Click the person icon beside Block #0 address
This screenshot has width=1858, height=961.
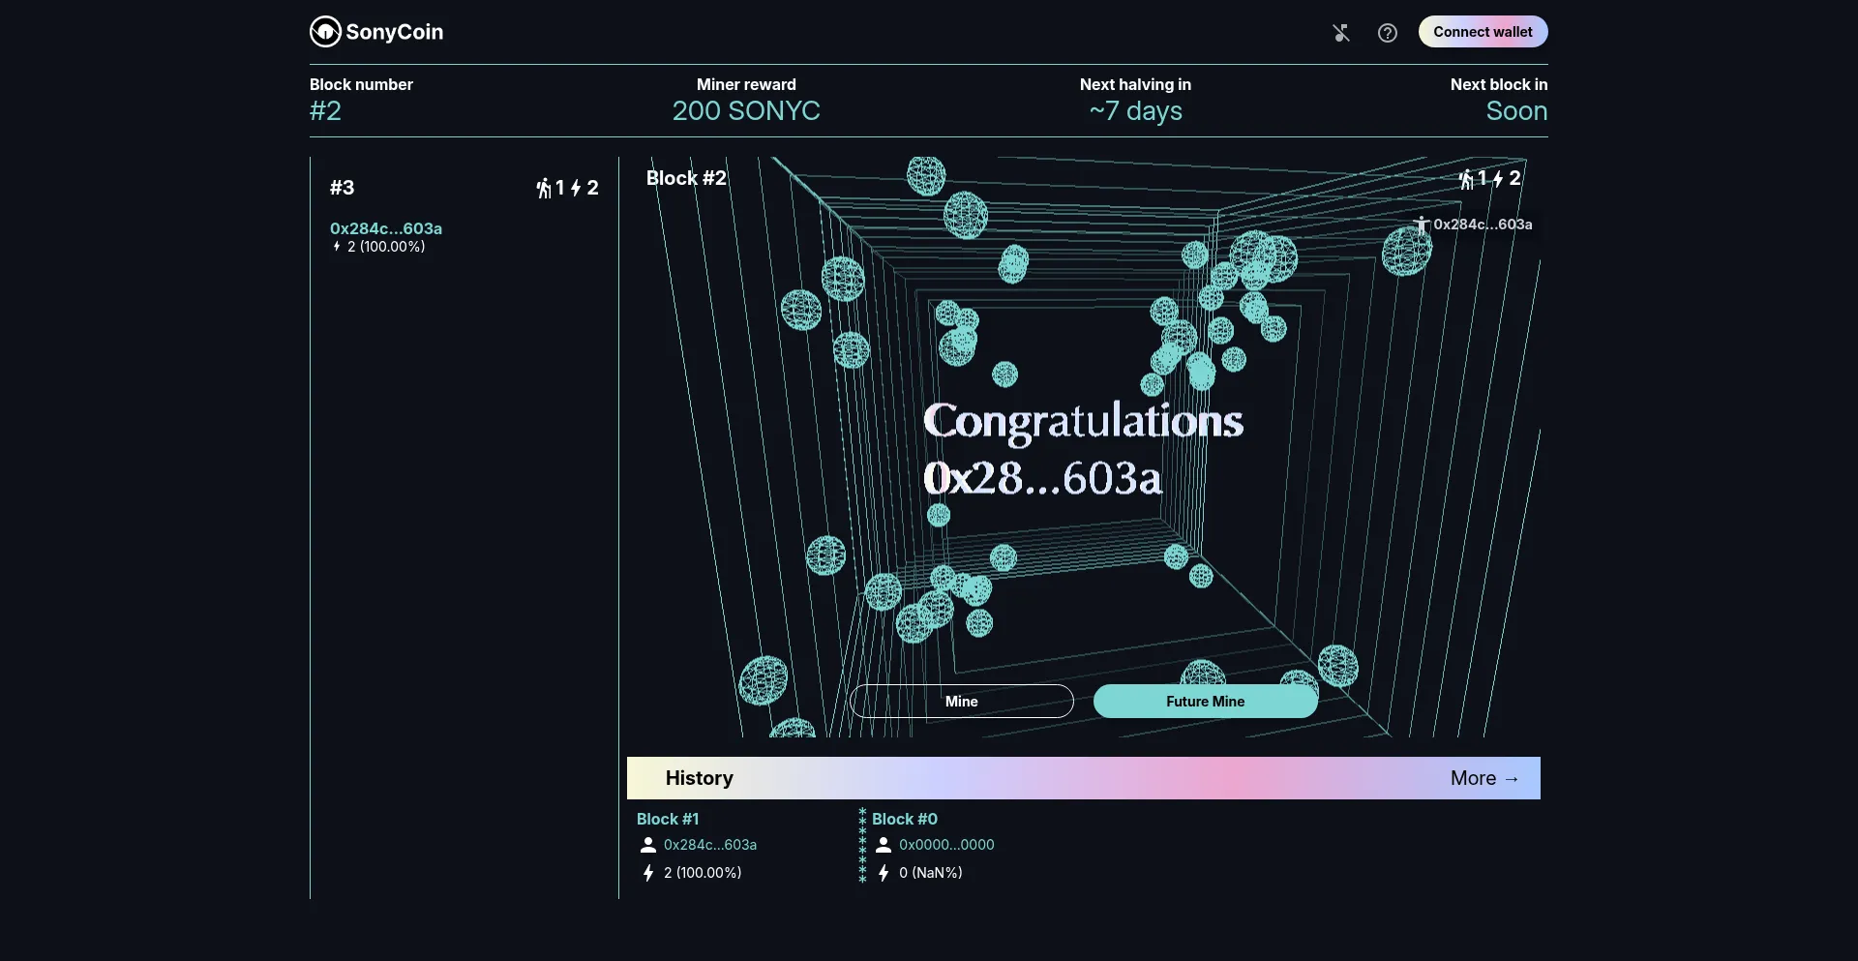pos(884,845)
